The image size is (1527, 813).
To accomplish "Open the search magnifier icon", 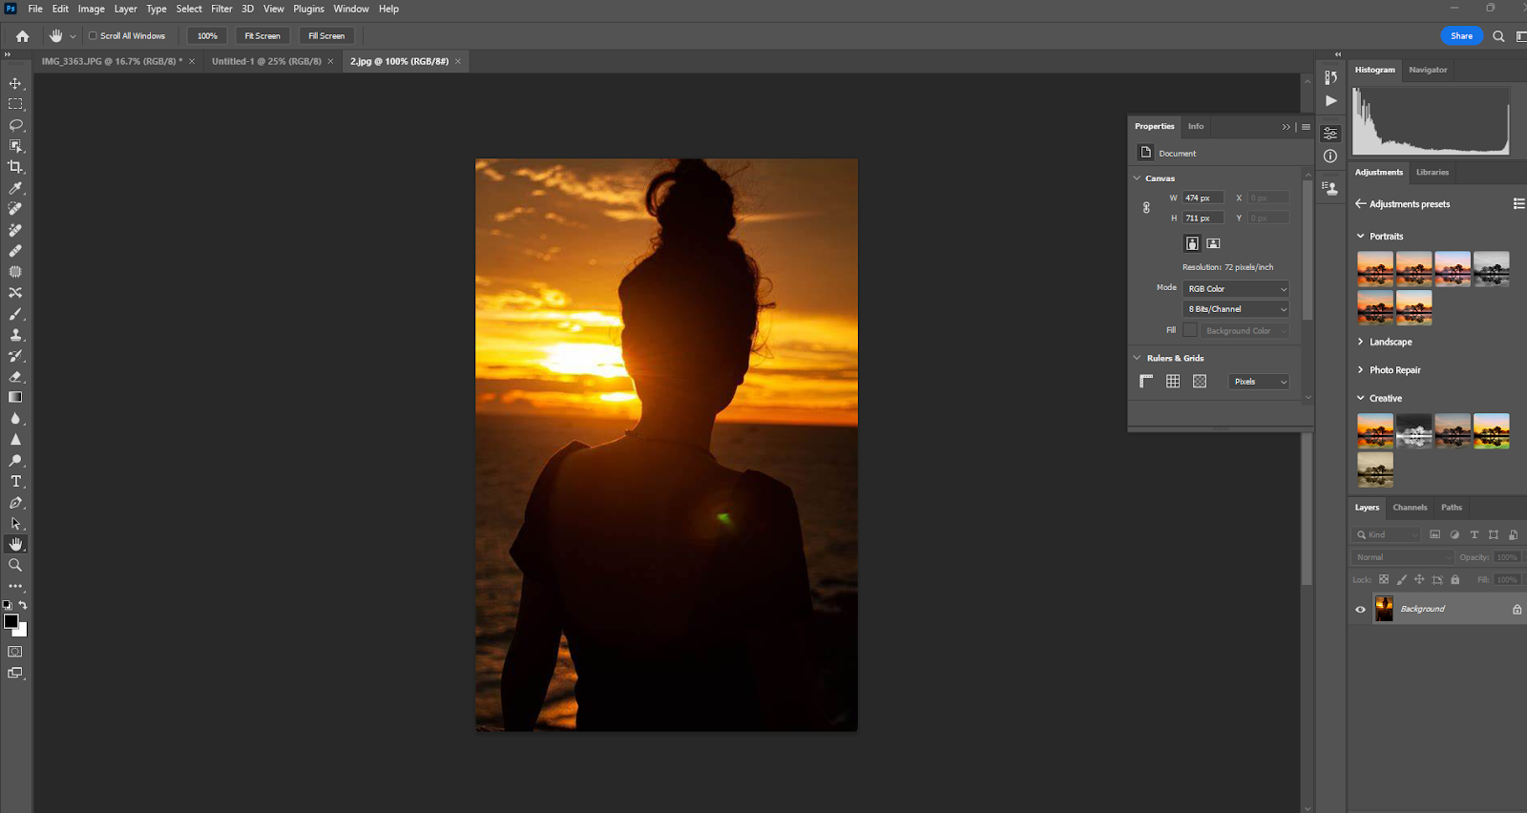I will pos(1498,36).
